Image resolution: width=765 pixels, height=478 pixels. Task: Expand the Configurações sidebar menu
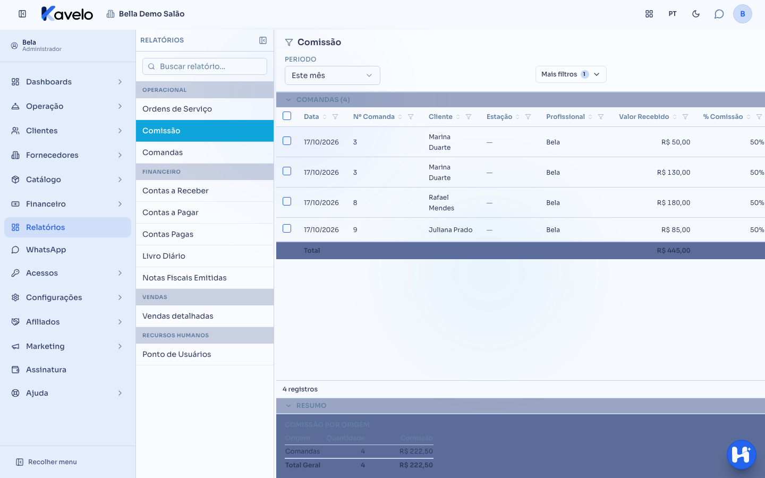click(x=67, y=297)
